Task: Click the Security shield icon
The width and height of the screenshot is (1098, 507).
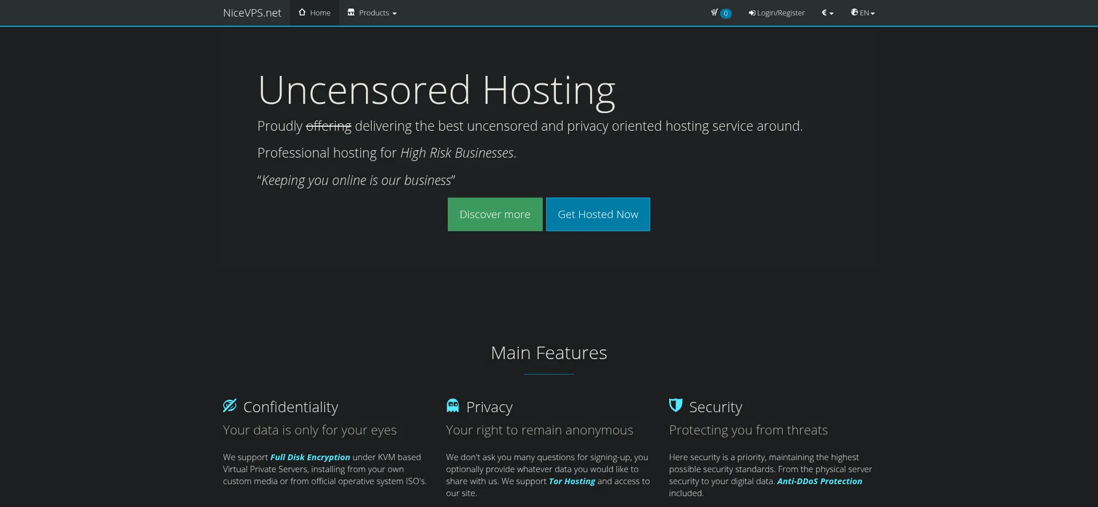Action: pos(676,405)
